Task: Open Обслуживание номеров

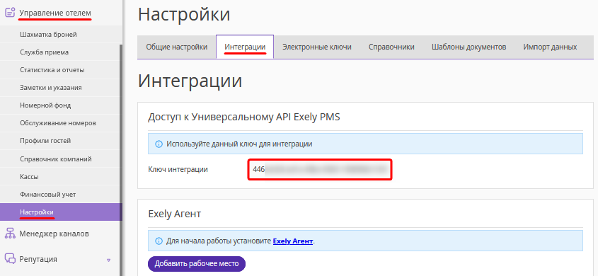Action: tap(58, 123)
